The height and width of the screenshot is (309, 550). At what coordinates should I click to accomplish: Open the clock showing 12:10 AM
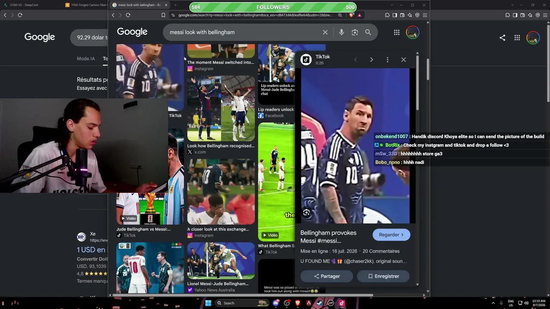[538, 303]
